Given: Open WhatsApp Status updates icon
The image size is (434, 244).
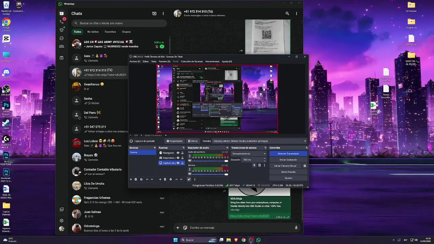Looking at the screenshot, I should (x=61, y=30).
